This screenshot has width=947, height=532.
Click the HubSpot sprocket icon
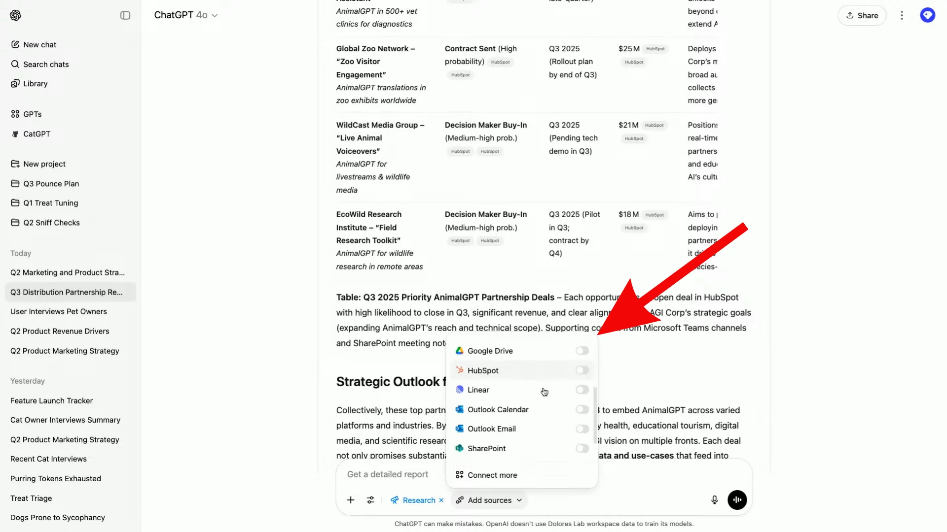(459, 370)
